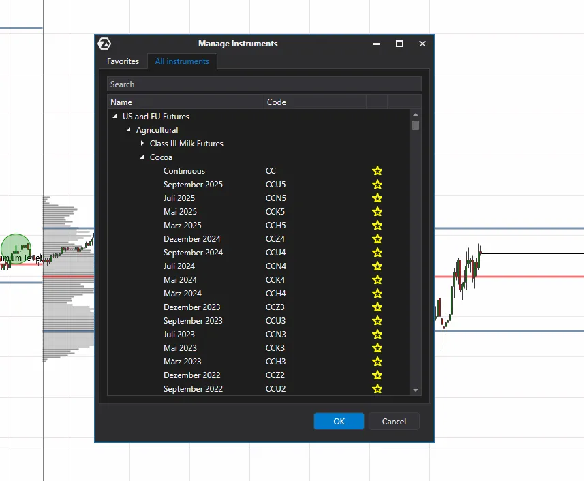Unfavorite the September 2024 CCU4 contract

pyautogui.click(x=377, y=253)
